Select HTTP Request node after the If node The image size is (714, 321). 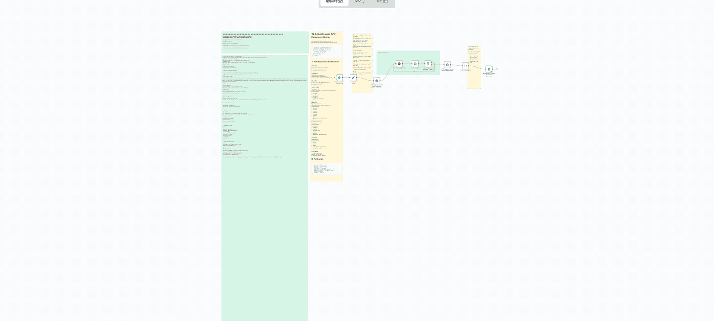click(x=447, y=65)
